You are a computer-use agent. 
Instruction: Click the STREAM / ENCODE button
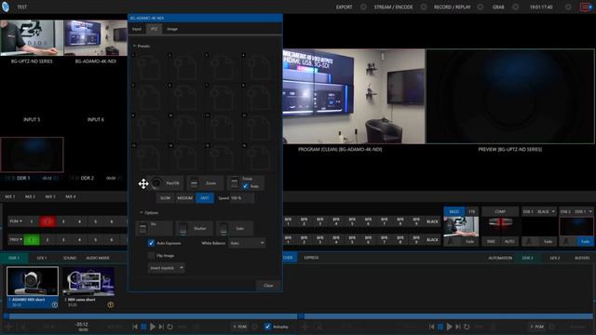(x=393, y=7)
